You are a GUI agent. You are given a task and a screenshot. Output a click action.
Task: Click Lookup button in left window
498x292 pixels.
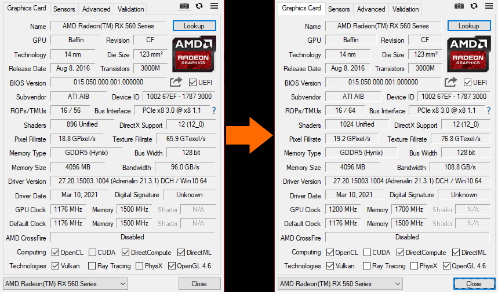(x=194, y=26)
